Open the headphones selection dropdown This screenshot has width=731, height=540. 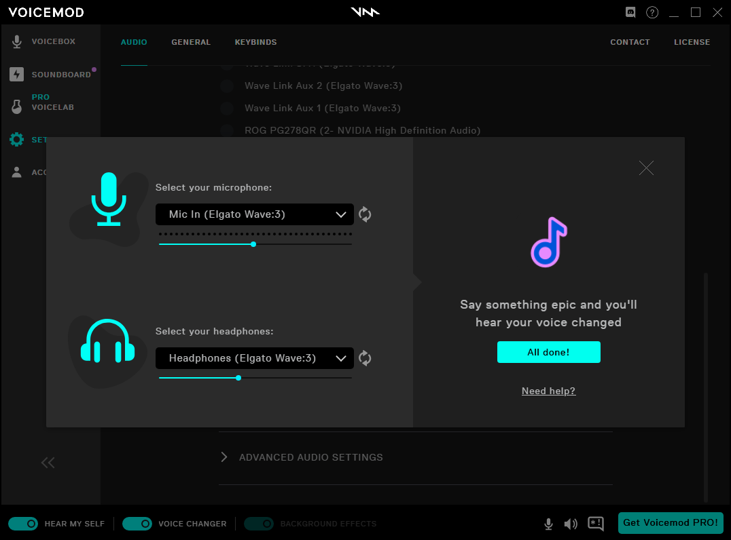[x=255, y=358]
